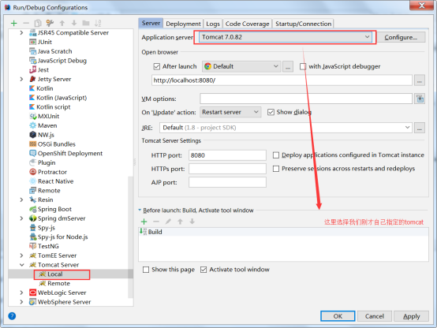Viewport: 437px width, 328px height.
Task: Click the remove task minus icon under Before launch
Action: point(156,222)
